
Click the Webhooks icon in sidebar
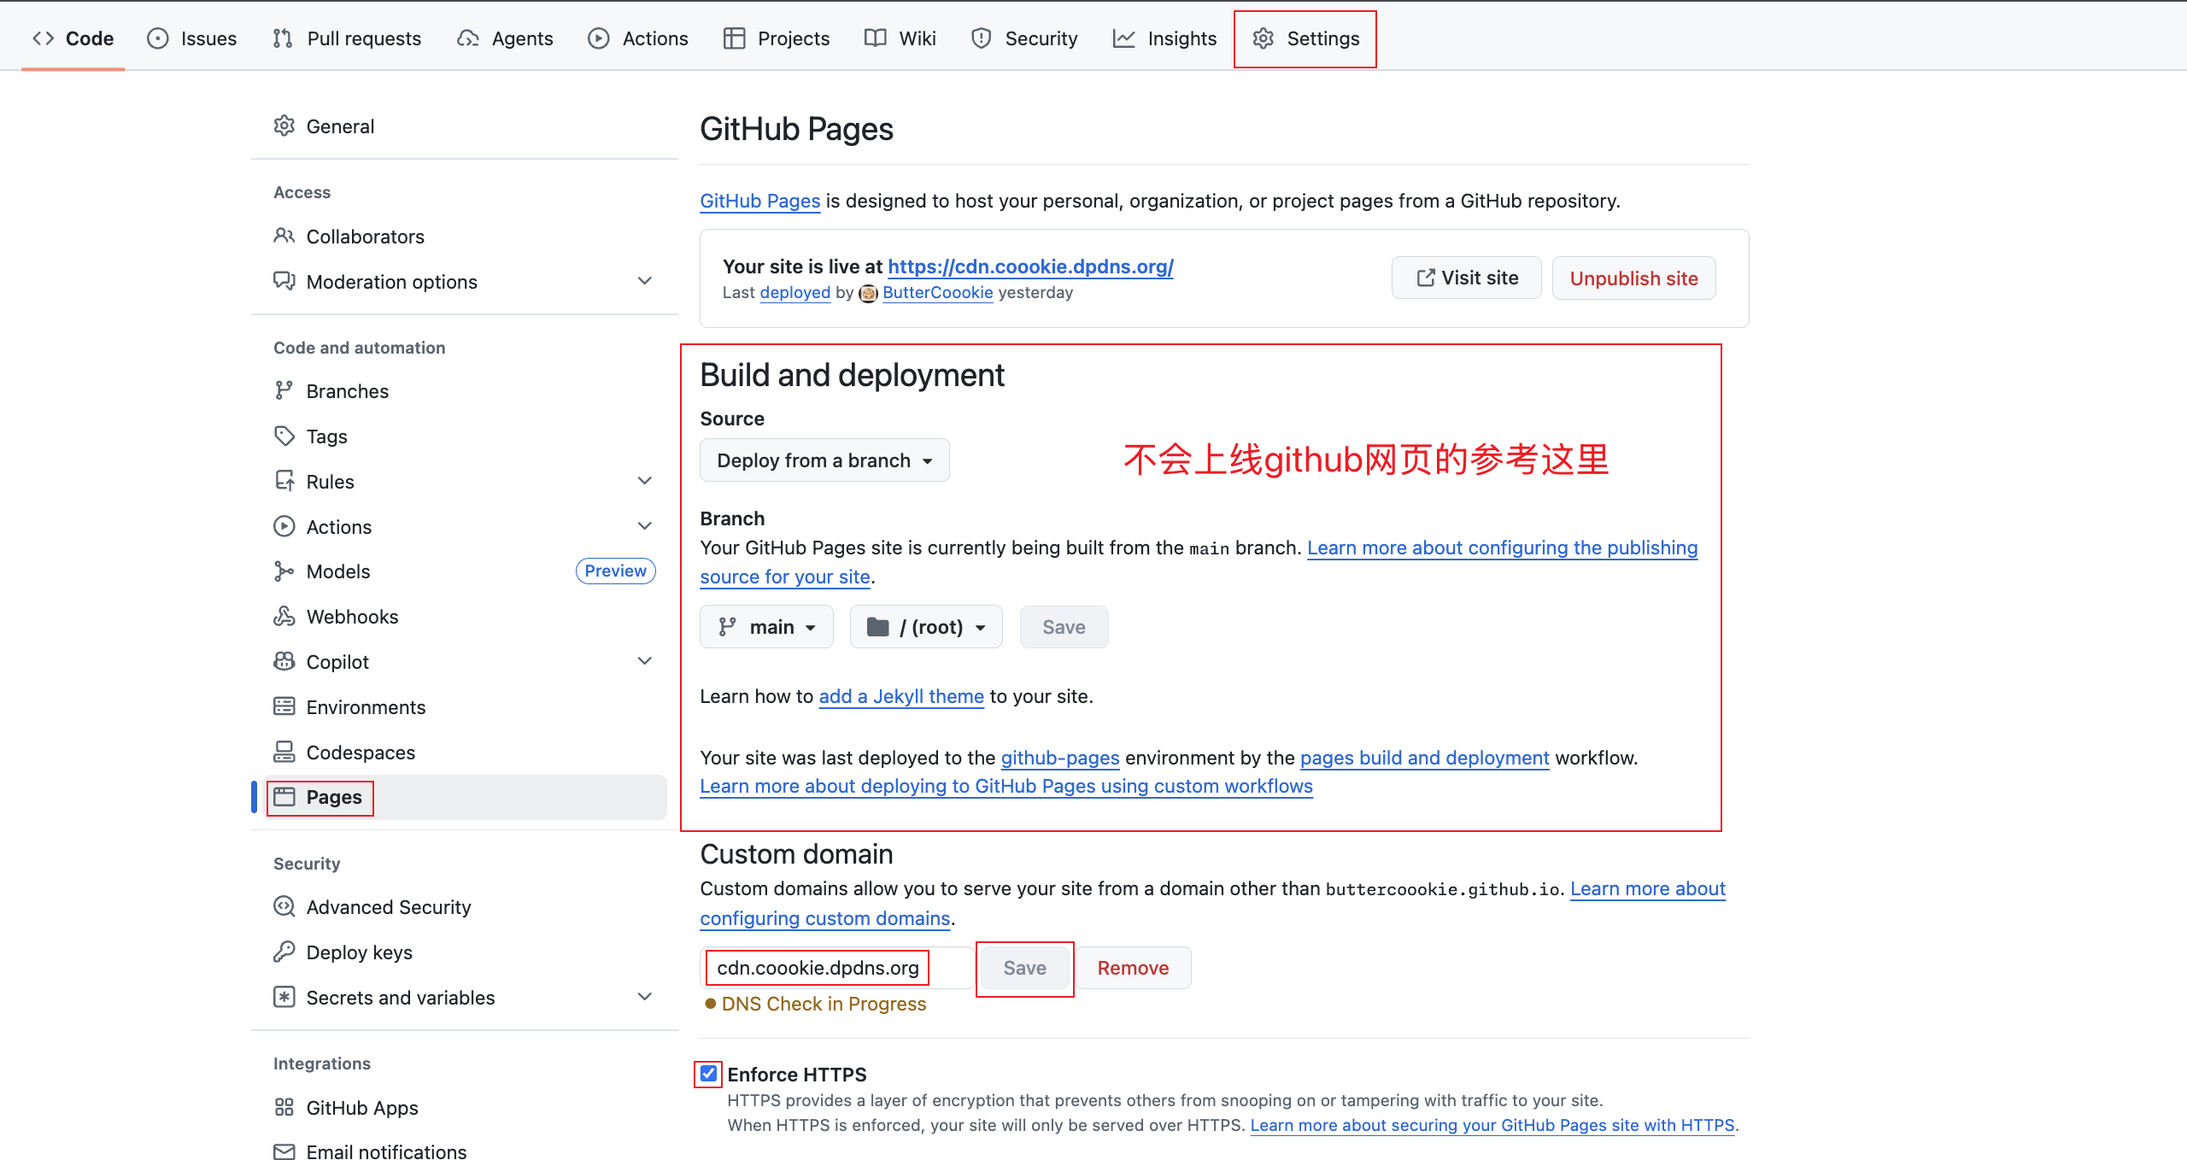(x=284, y=617)
